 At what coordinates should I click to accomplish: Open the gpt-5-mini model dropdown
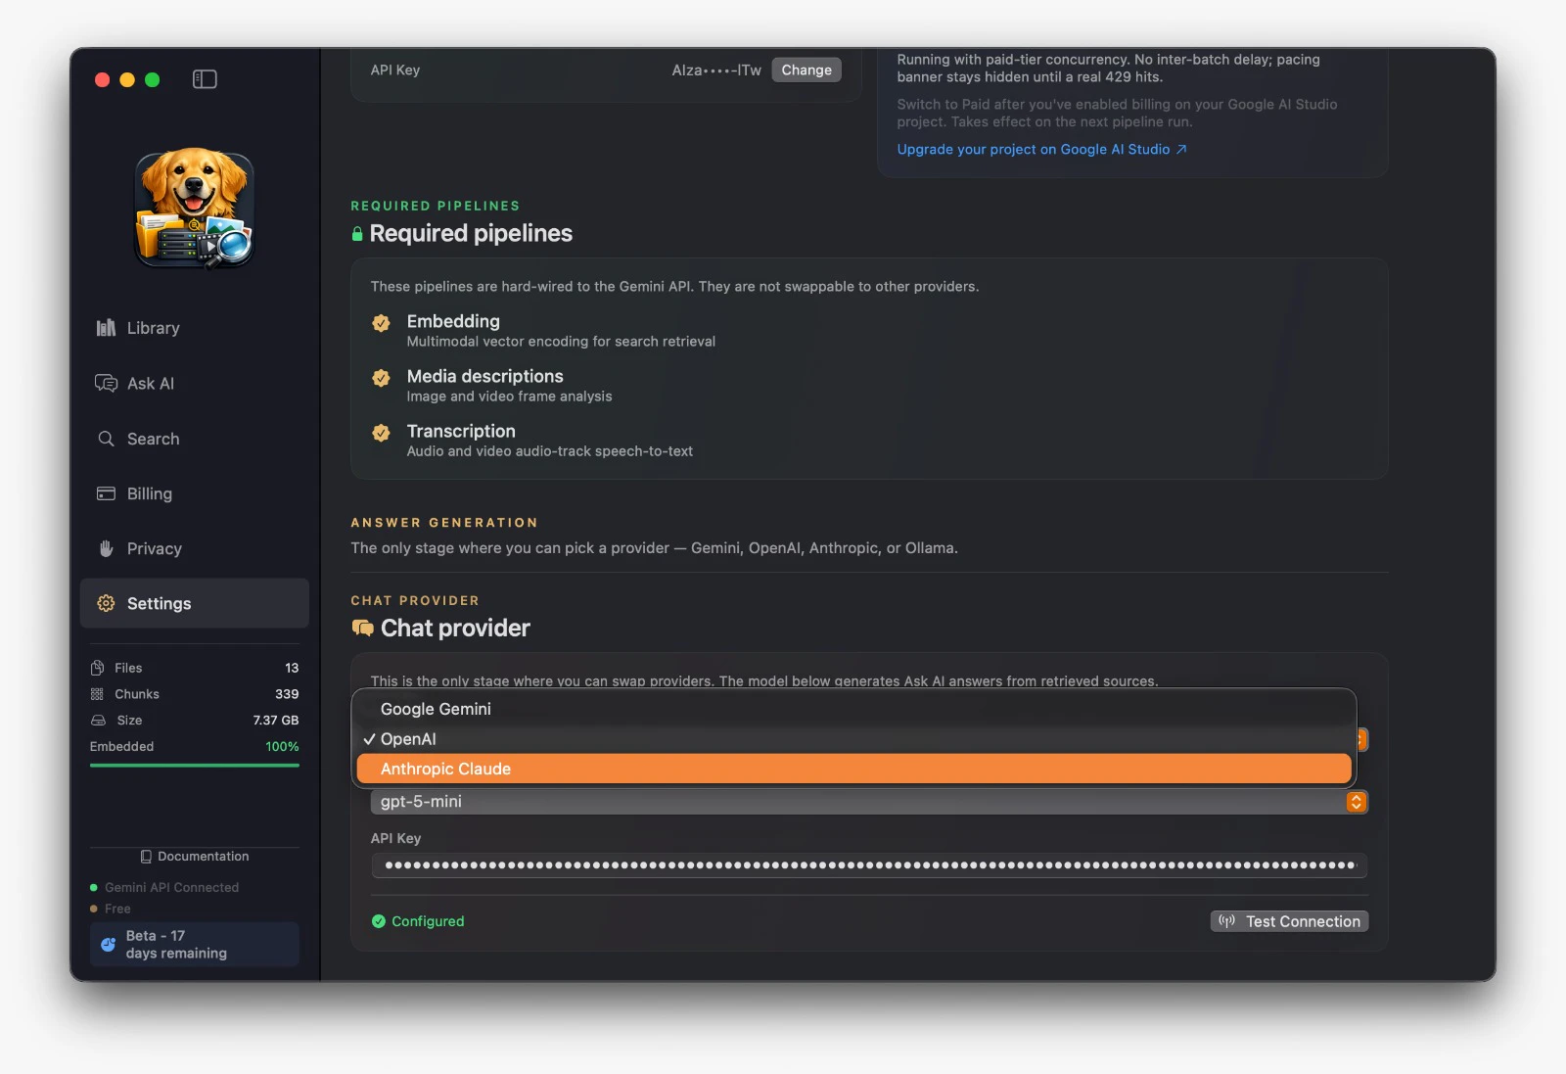[869, 802]
